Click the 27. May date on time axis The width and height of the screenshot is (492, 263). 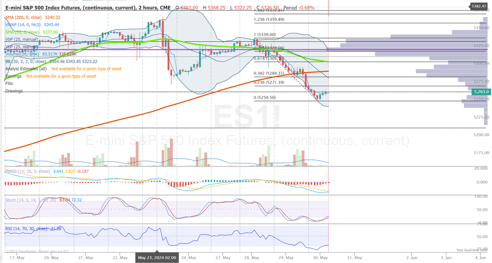(223, 258)
